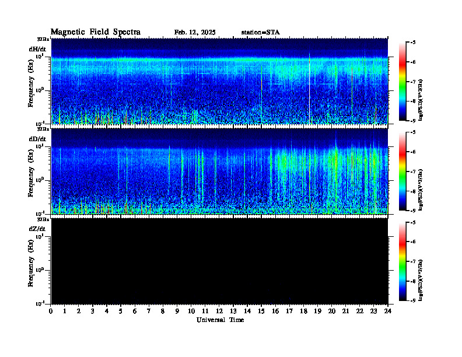Click the -9 tick on dD/dt color scale
Viewport: 462px width, 357px height.
coord(413,211)
